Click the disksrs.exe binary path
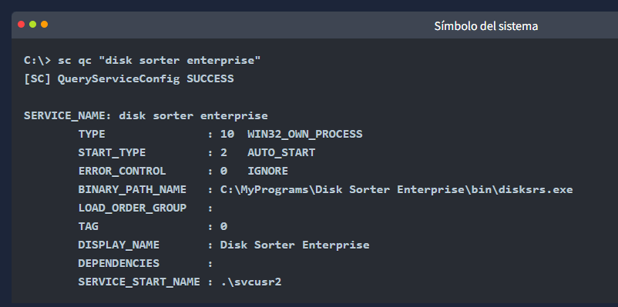This screenshot has height=307, width=618. (397, 190)
